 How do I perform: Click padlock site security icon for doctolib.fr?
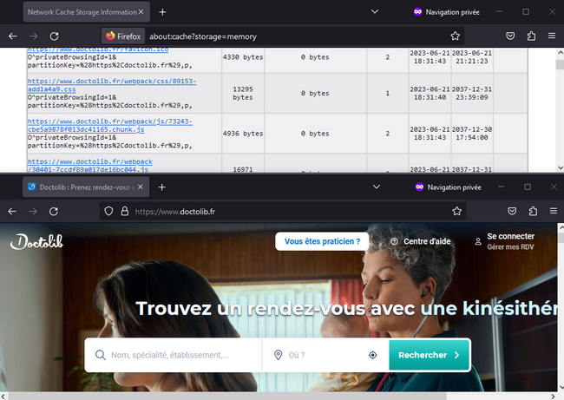[x=125, y=211]
